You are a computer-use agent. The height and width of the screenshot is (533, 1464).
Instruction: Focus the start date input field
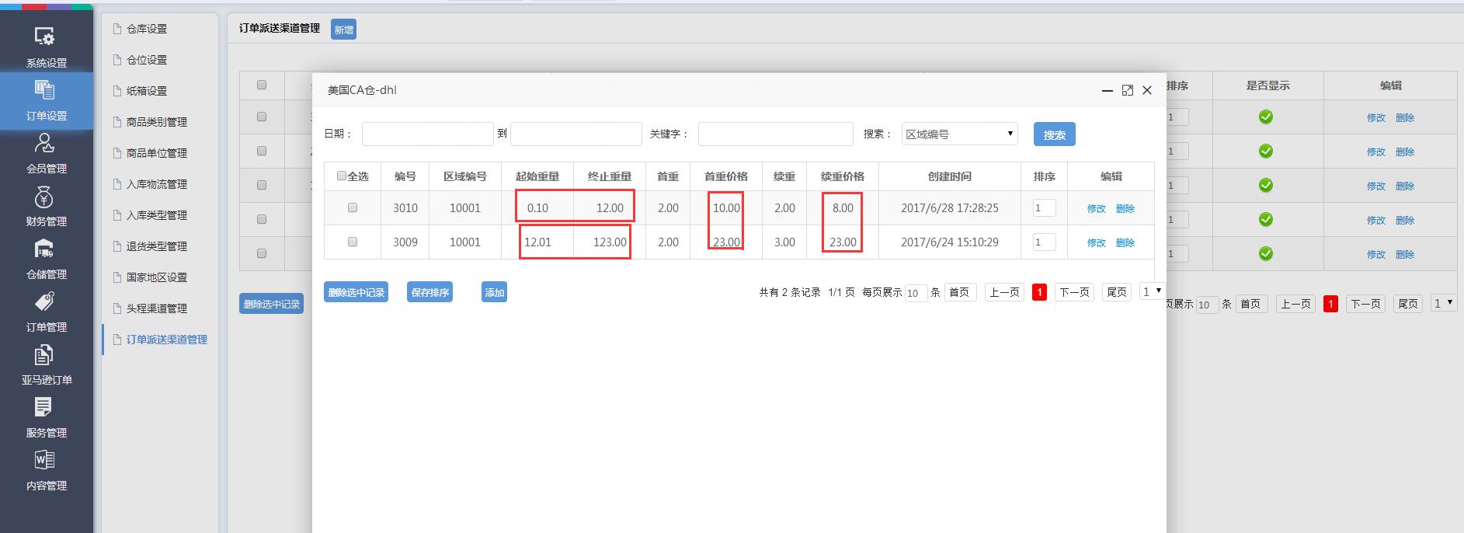click(x=428, y=134)
